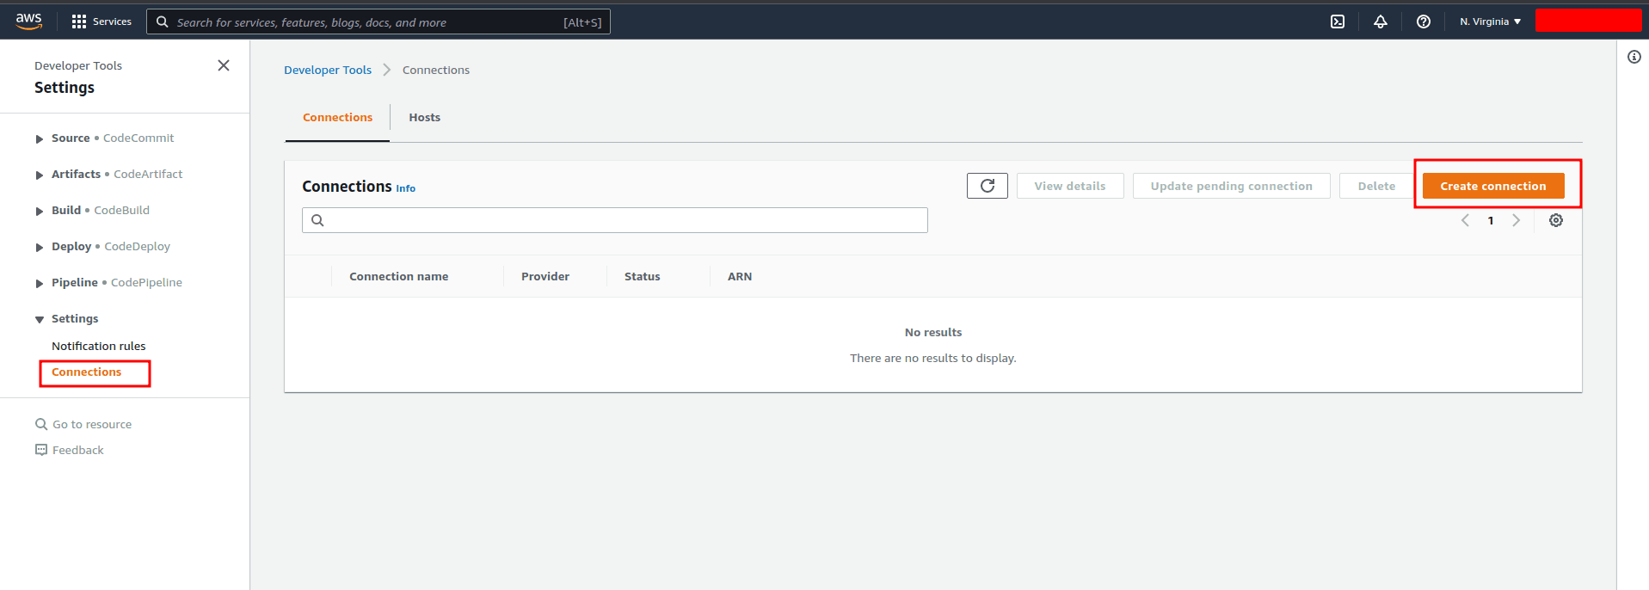Open Notification rules in sidebar

click(98, 346)
